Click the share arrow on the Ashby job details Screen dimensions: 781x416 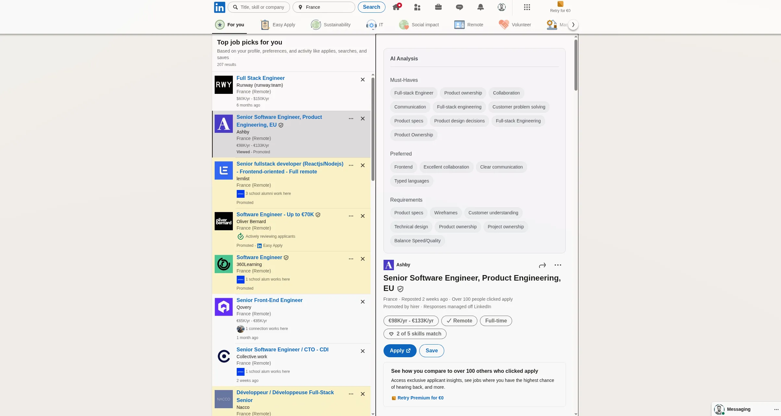(x=542, y=265)
